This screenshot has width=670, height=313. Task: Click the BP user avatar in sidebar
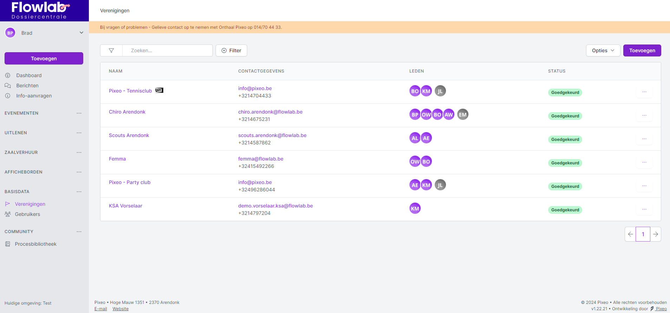pos(10,33)
